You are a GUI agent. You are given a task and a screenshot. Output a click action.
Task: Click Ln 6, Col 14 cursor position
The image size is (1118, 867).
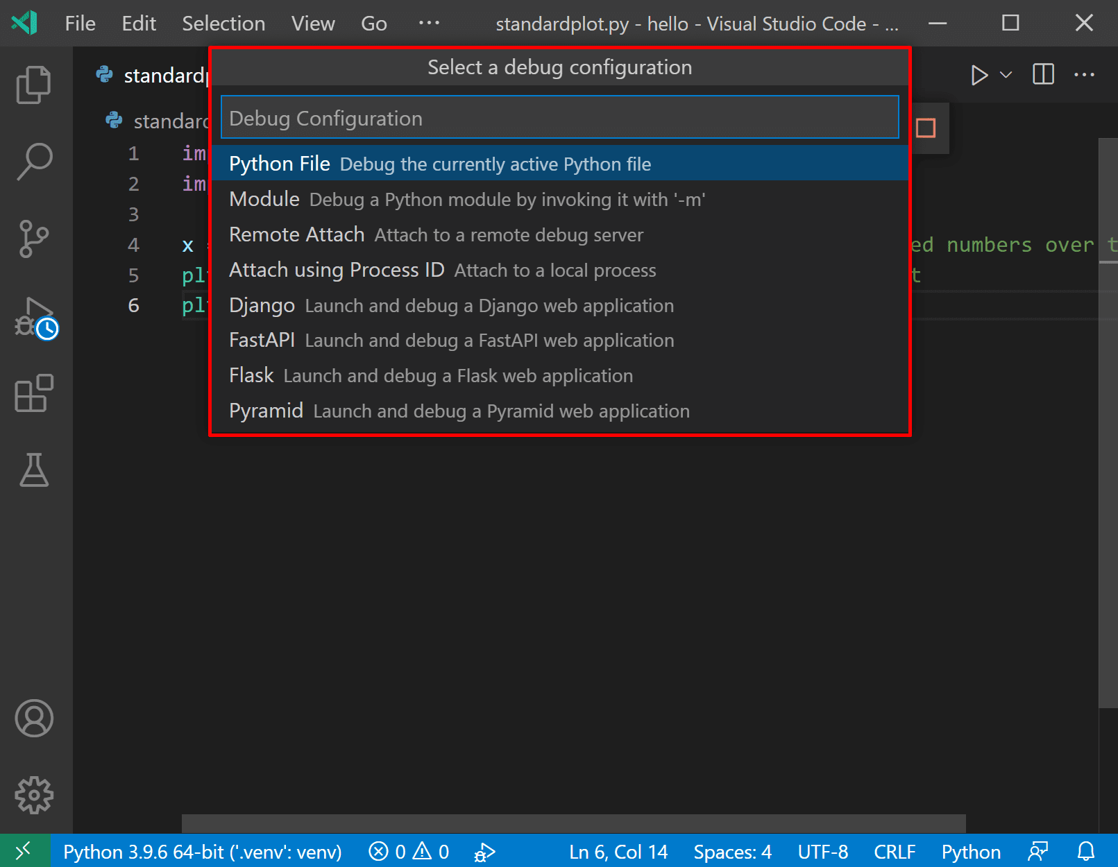coord(618,852)
